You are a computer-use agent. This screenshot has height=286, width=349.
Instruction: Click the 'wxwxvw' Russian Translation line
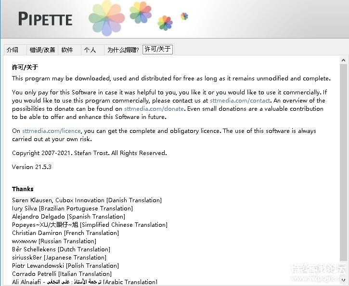54,241
